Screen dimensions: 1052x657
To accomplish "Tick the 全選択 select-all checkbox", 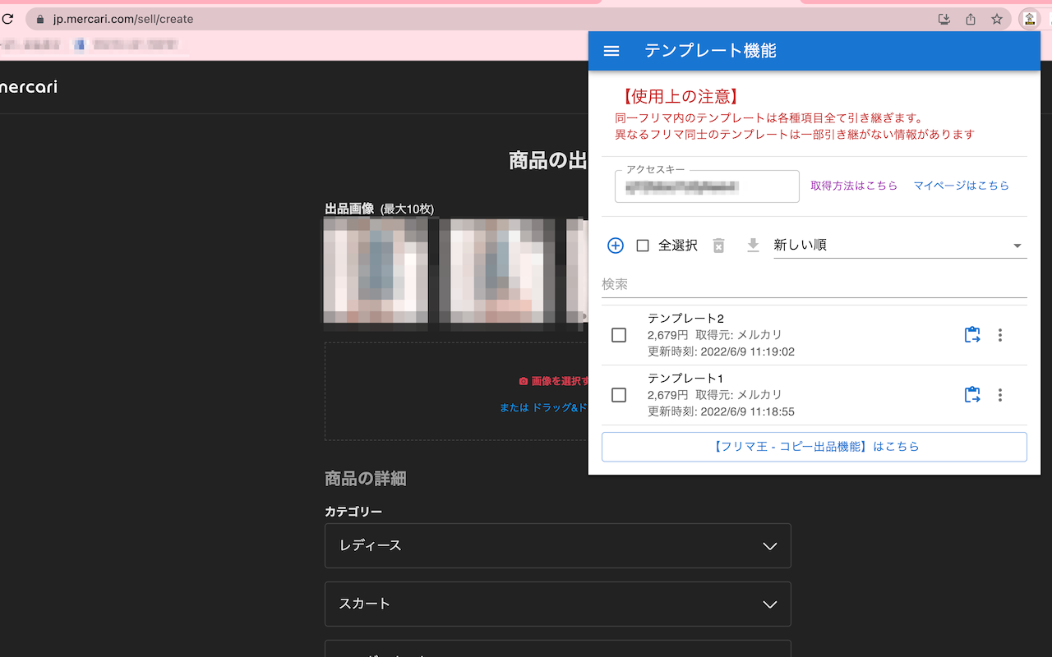I will (x=643, y=246).
